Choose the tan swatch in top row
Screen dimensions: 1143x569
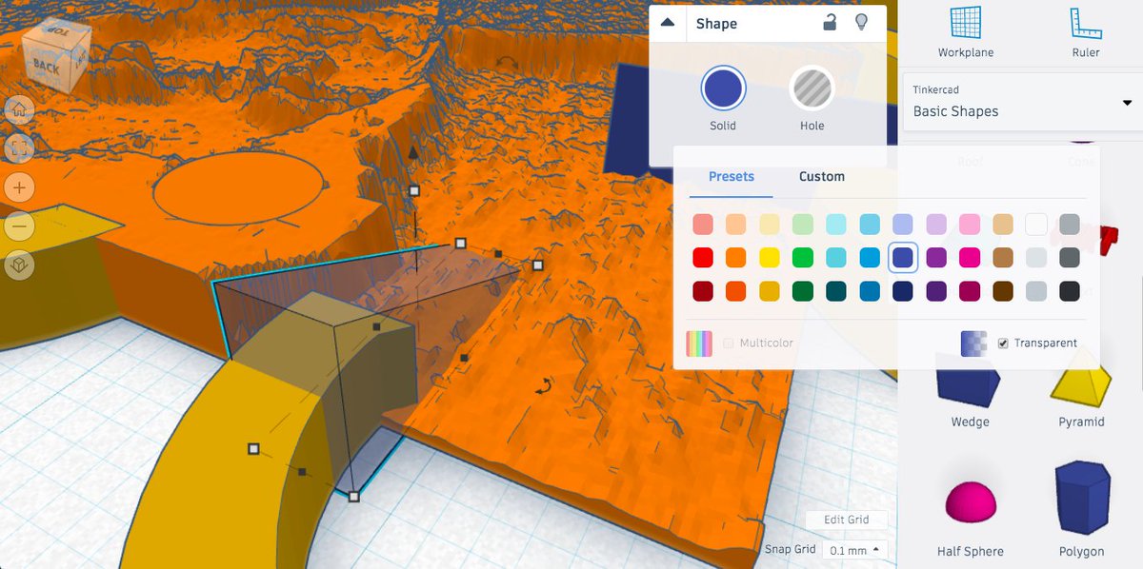(x=1003, y=225)
